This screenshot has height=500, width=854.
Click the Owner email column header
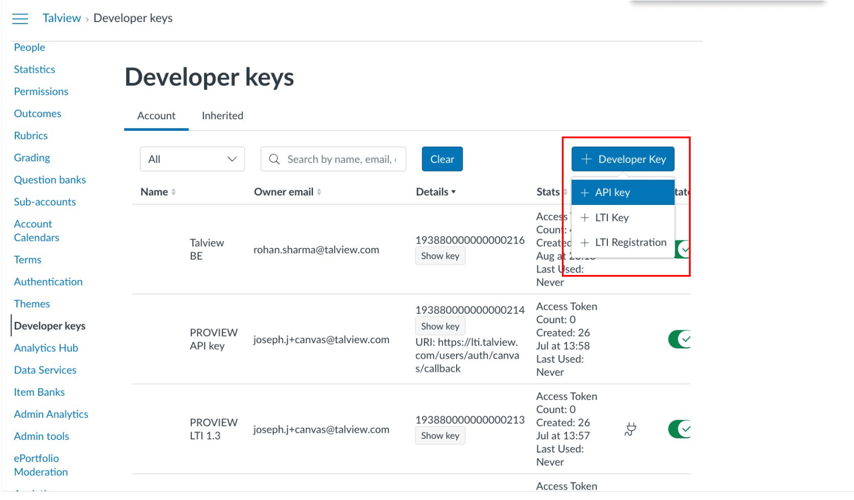click(x=284, y=192)
